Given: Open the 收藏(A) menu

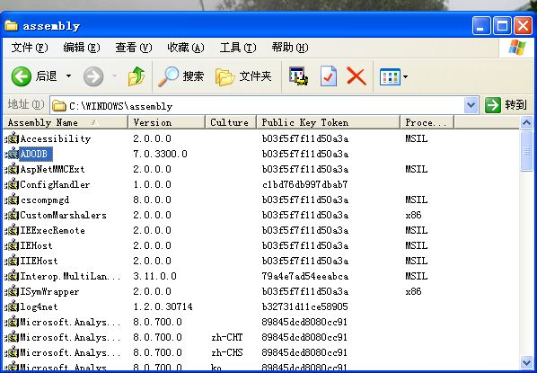Looking at the screenshot, I should pyautogui.click(x=186, y=48).
